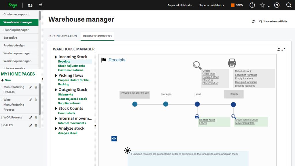Screen dimensions: 295x166
Task: Open the Movements/product link
Action: [247, 120]
